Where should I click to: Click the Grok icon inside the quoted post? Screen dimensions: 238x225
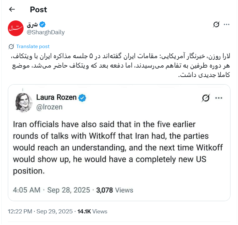[206, 98]
